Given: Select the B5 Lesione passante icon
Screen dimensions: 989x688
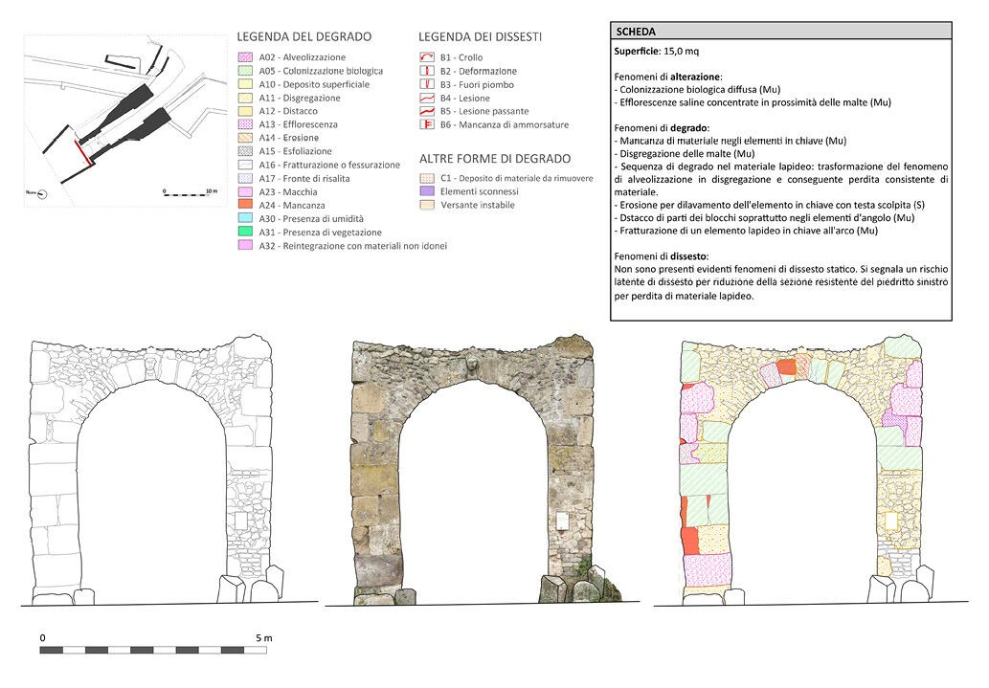Looking at the screenshot, I should 426,112.
